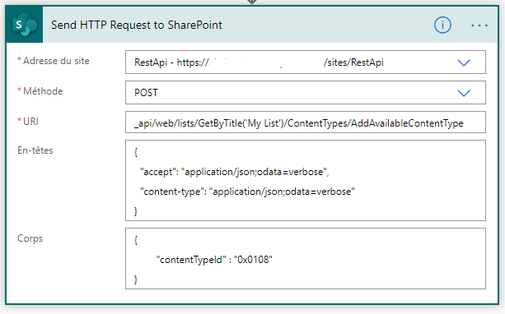Click the En-têtes label
The image size is (505, 314).
[x=35, y=150]
